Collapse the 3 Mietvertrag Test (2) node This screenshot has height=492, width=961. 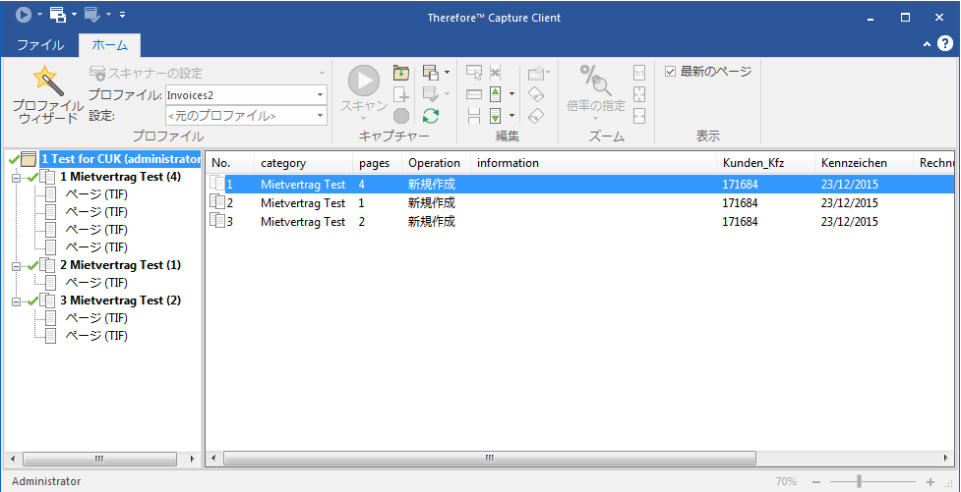click(x=16, y=301)
